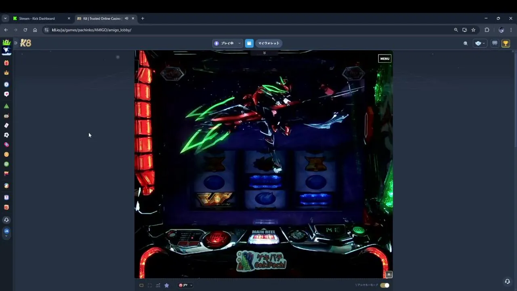The width and height of the screenshot is (517, 291).
Task: Open the red flag sidebar icon
Action: pyautogui.click(x=6, y=173)
